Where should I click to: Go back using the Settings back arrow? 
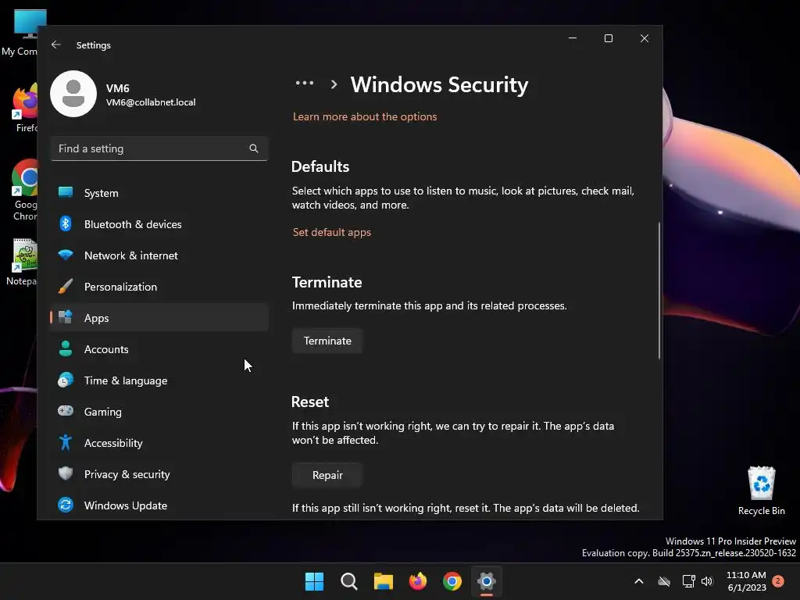[56, 45]
